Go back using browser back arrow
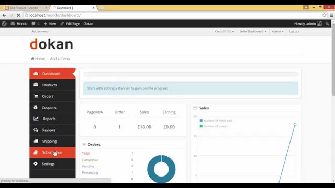The width and height of the screenshot is (335, 188). [x=4, y=15]
